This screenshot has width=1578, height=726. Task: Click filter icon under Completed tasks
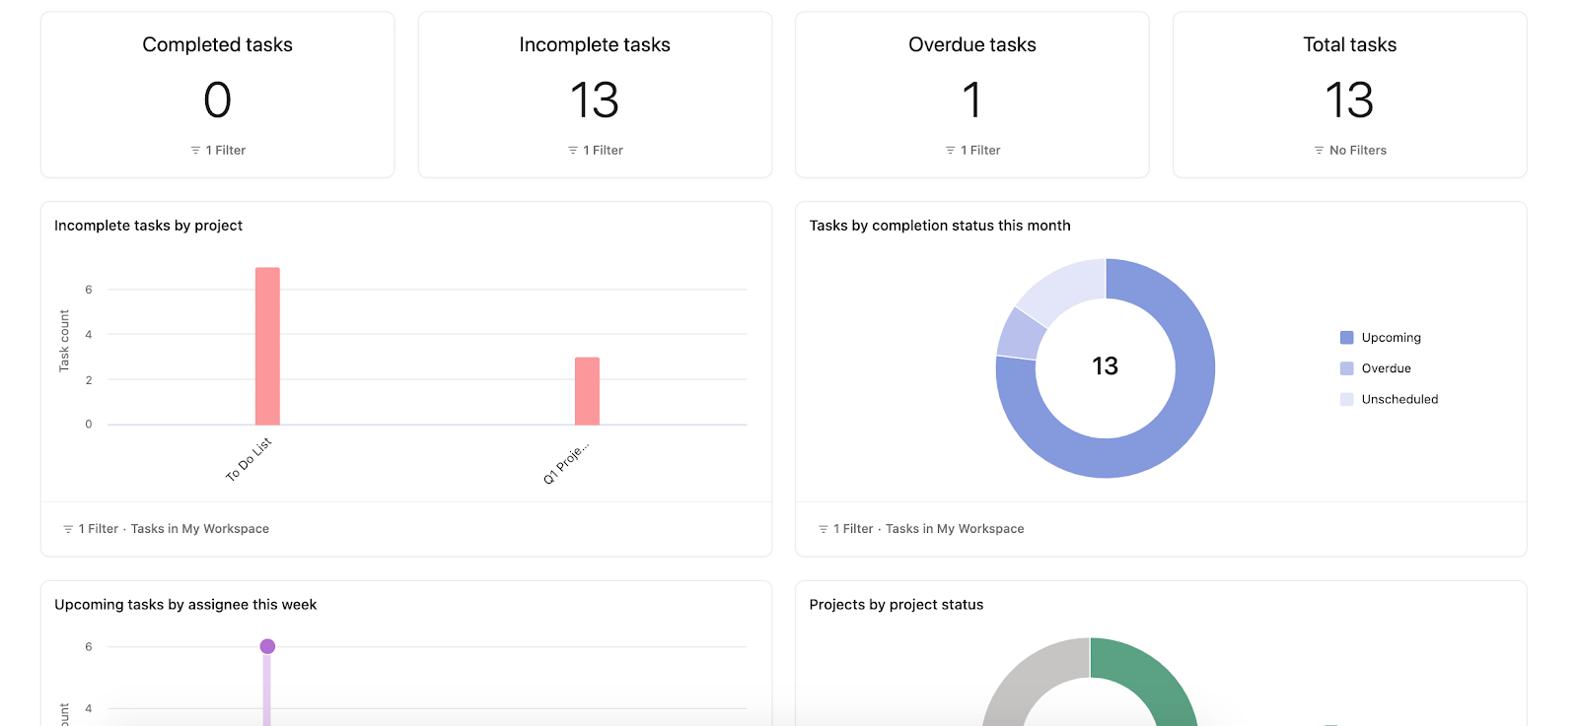coord(195,151)
